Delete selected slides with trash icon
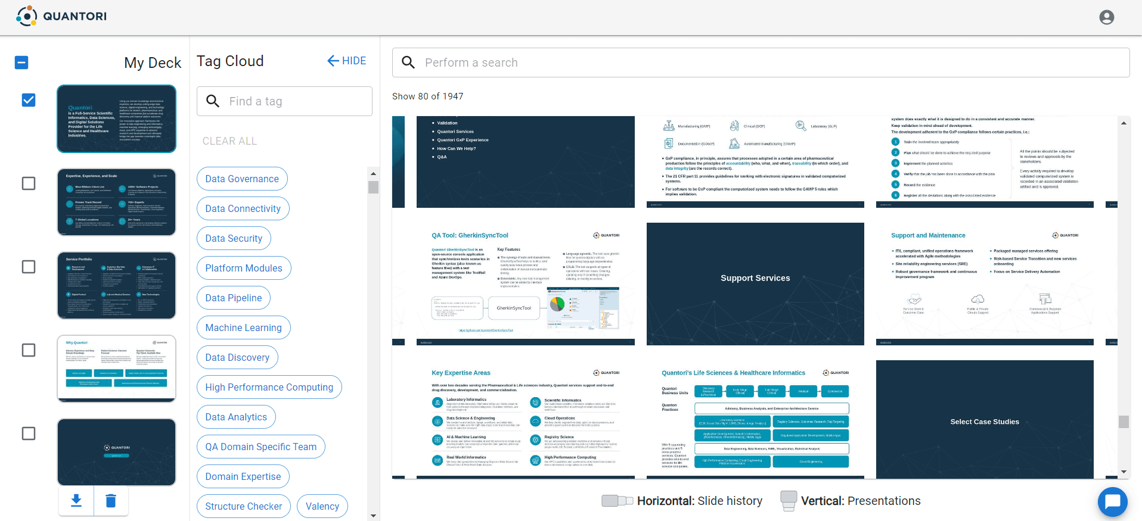 pyautogui.click(x=111, y=501)
